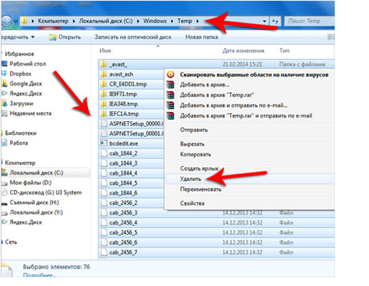Click Записать на оптический диск
Viewport: 369px width, 286px height.
(x=133, y=37)
